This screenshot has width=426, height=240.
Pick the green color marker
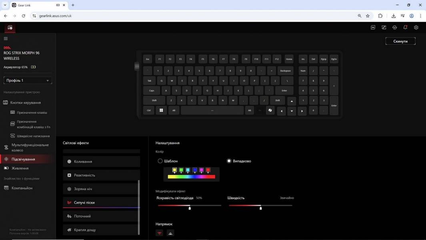(x=181, y=170)
